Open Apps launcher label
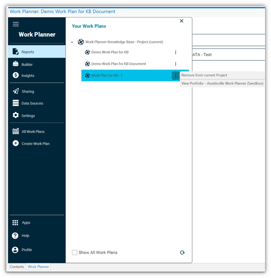This screenshot has height=278, width=271. point(26,223)
